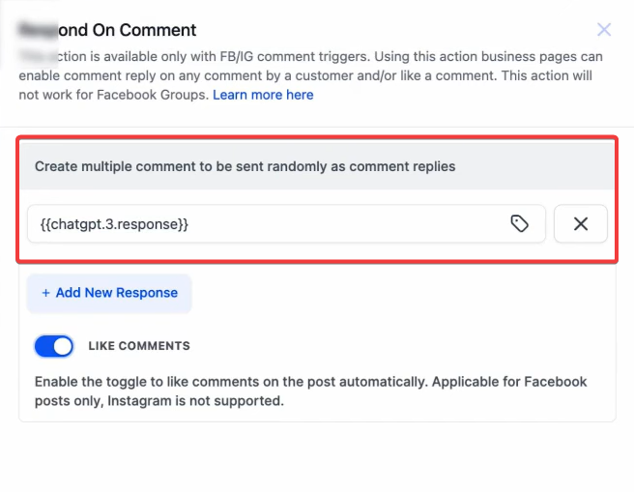Viewport: 634px width, 492px height.
Task: Close the Respond On Comment dialog
Action: click(x=604, y=30)
